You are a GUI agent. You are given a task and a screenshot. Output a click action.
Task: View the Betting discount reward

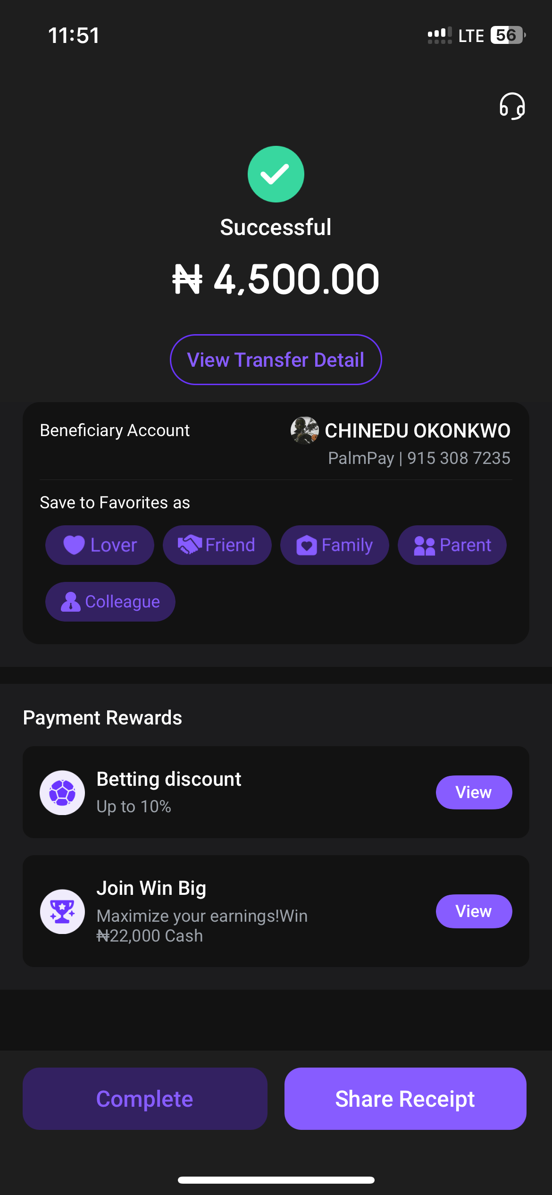(x=474, y=792)
